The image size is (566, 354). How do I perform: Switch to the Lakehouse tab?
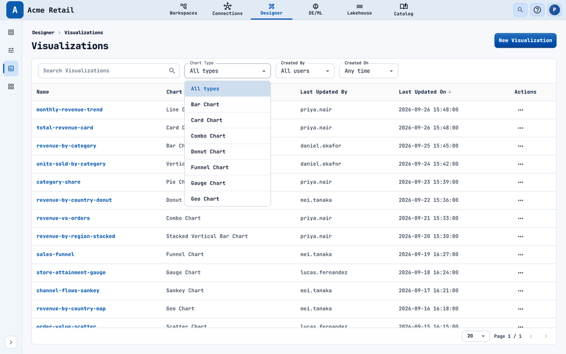coord(360,10)
